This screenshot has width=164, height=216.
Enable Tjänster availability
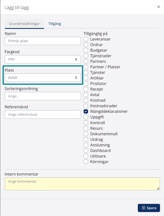pyautogui.click(x=86, y=73)
